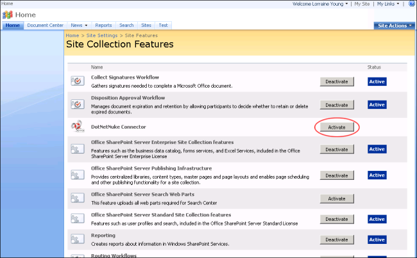
Task: Click the Office SharePoint Server Search Web Parts title
Action: coord(142,194)
